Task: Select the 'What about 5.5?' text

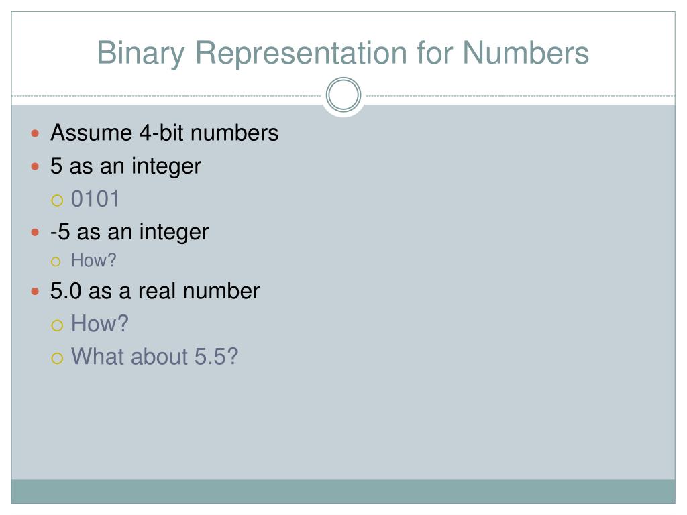Action: tap(155, 357)
